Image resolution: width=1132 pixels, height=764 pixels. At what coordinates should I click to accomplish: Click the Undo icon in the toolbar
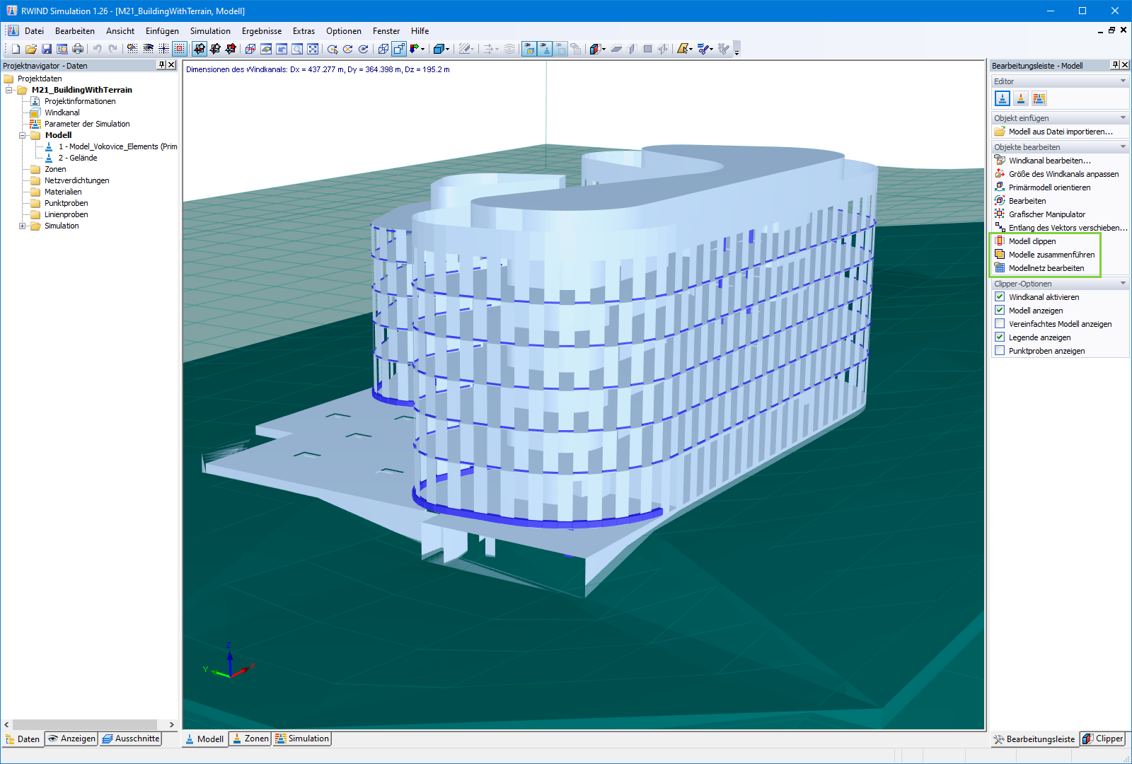[x=97, y=48]
